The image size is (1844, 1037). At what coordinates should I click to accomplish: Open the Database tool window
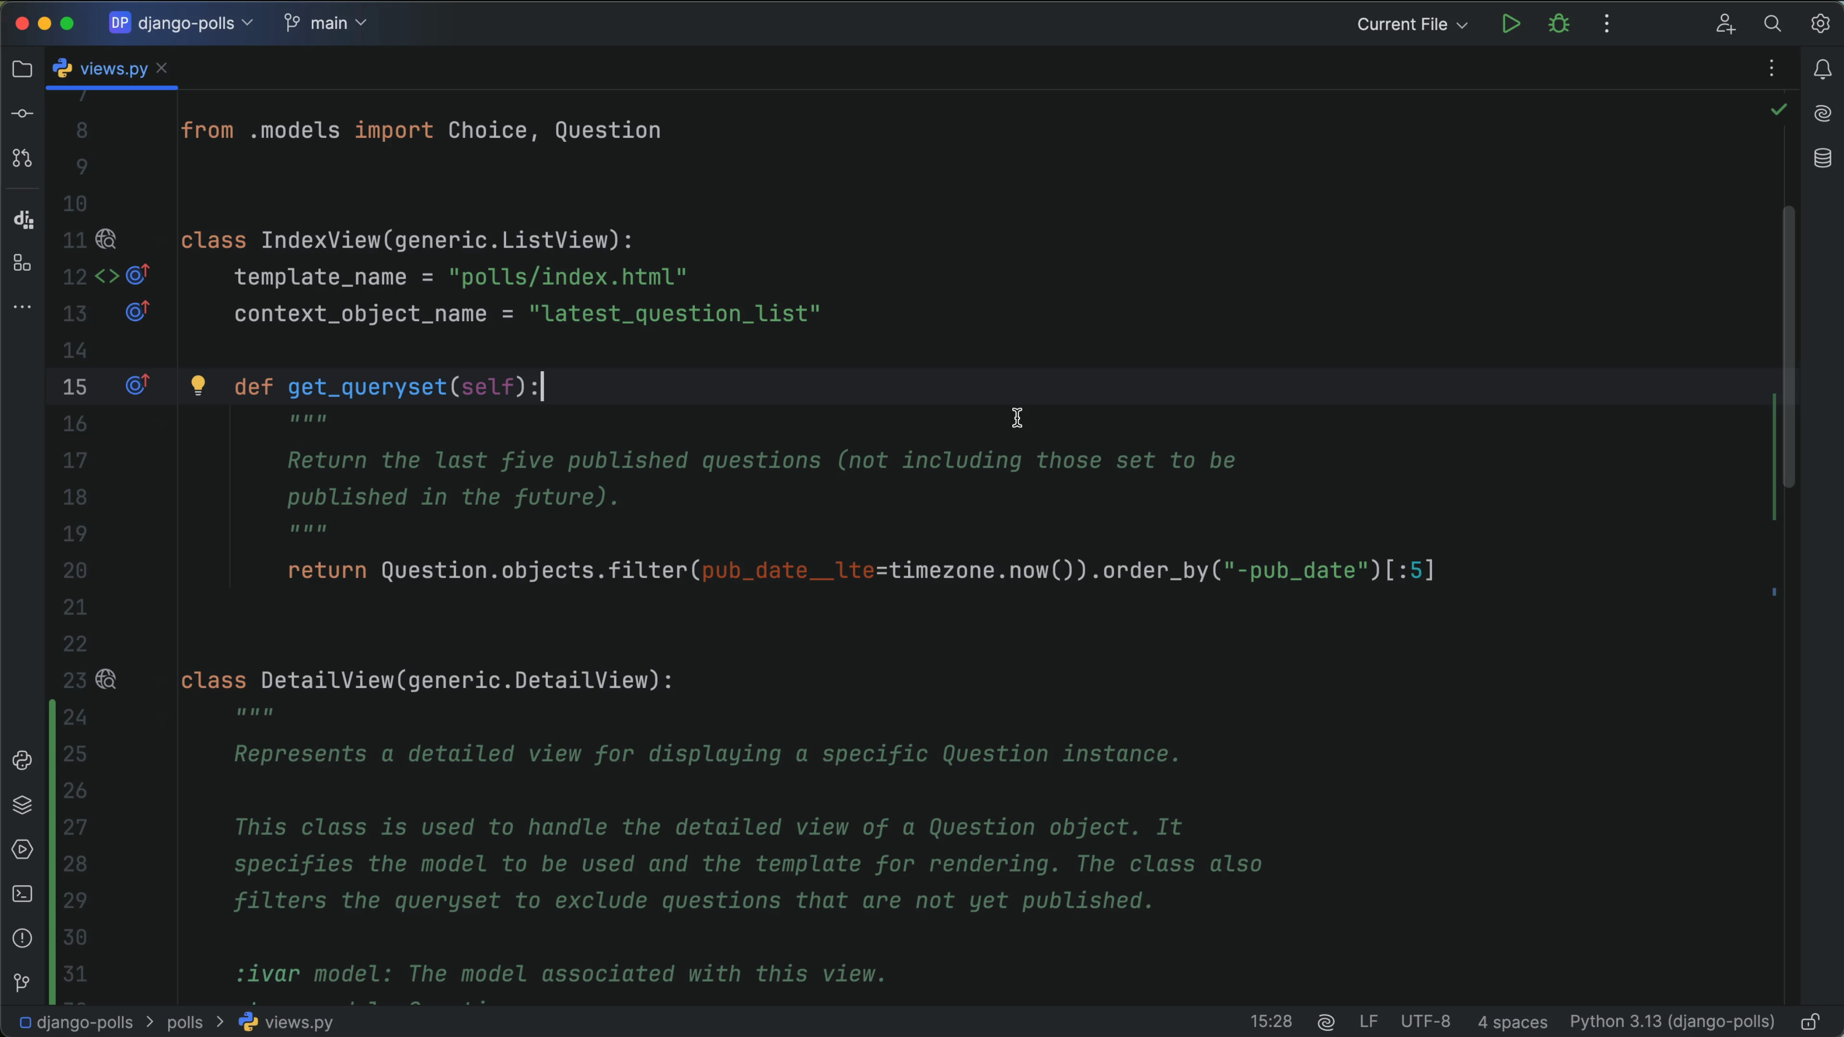coord(1822,157)
